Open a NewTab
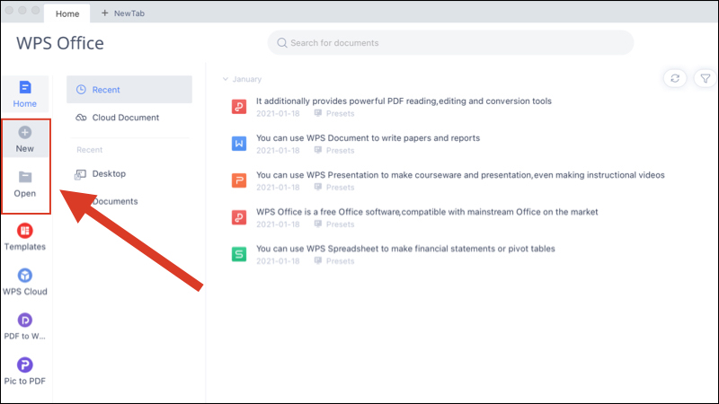 [x=123, y=13]
